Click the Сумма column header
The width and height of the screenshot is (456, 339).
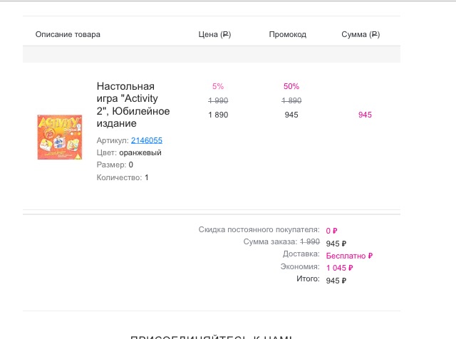pyautogui.click(x=361, y=34)
